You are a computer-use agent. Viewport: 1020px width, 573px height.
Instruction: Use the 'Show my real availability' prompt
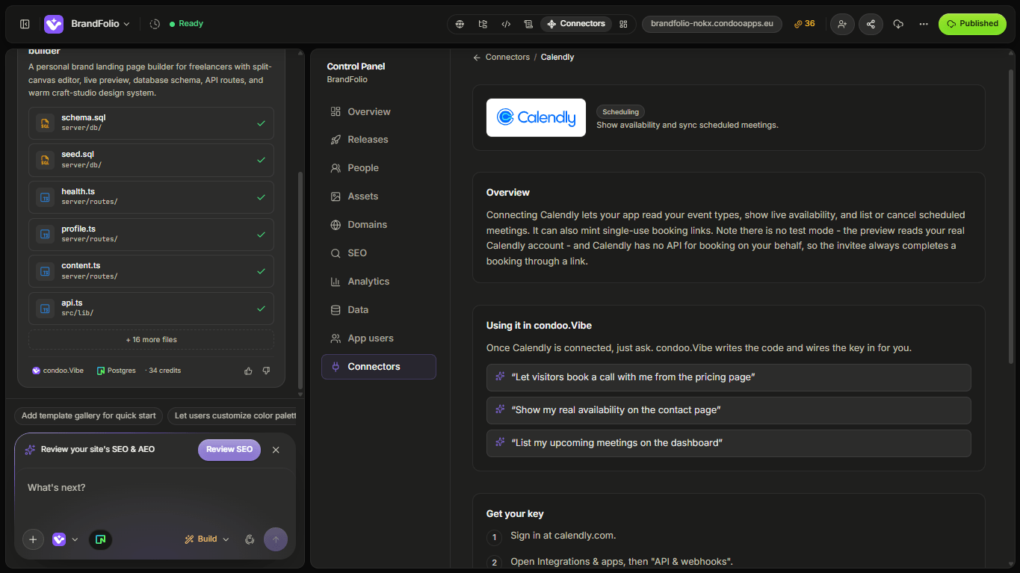[x=729, y=410]
